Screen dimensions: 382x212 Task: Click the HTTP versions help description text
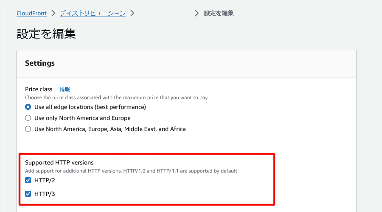pos(131,171)
